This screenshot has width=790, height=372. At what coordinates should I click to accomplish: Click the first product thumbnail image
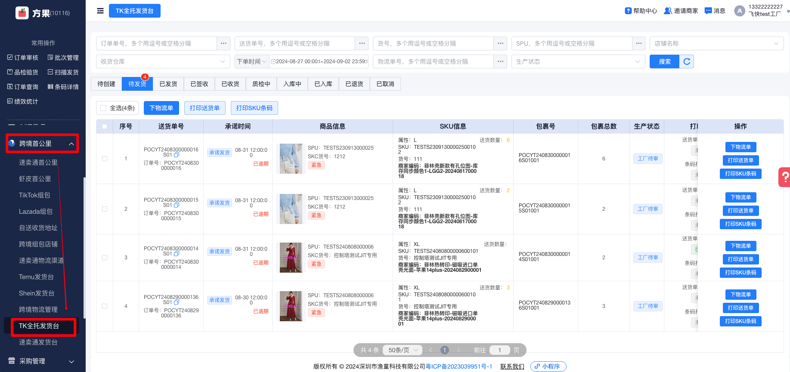point(291,159)
